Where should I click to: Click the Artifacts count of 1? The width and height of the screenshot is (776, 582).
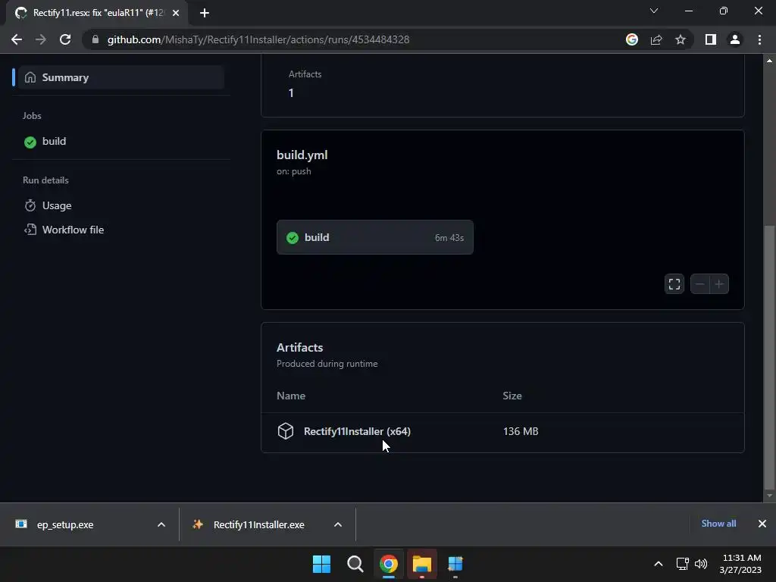point(291,93)
